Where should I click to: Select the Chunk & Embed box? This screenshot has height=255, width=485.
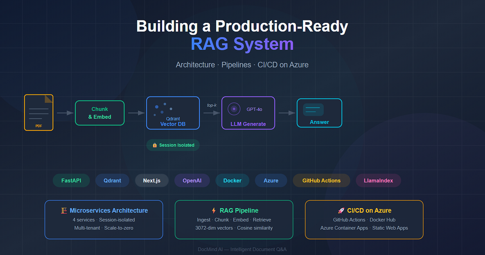coord(100,113)
